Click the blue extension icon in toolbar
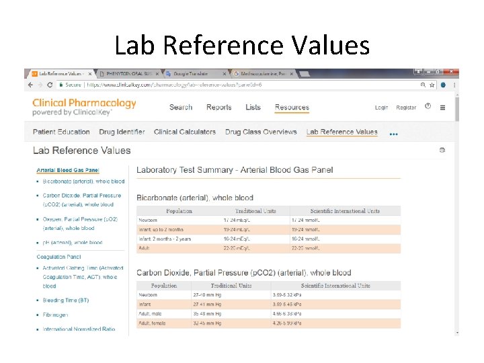 click(x=443, y=85)
